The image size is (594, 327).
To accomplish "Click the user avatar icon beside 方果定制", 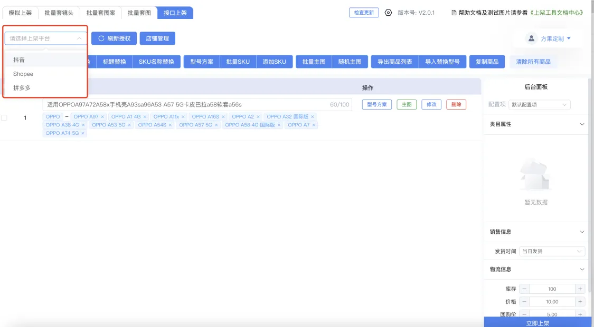I will tap(531, 38).
